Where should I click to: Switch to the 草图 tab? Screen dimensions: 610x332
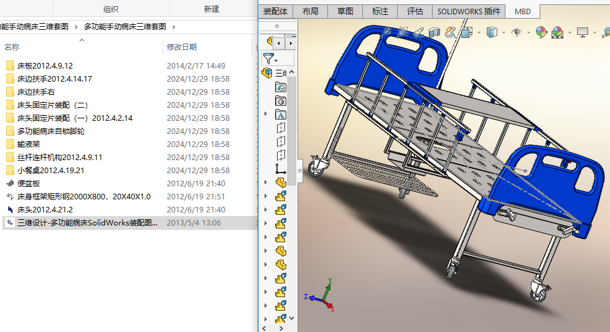pyautogui.click(x=345, y=12)
